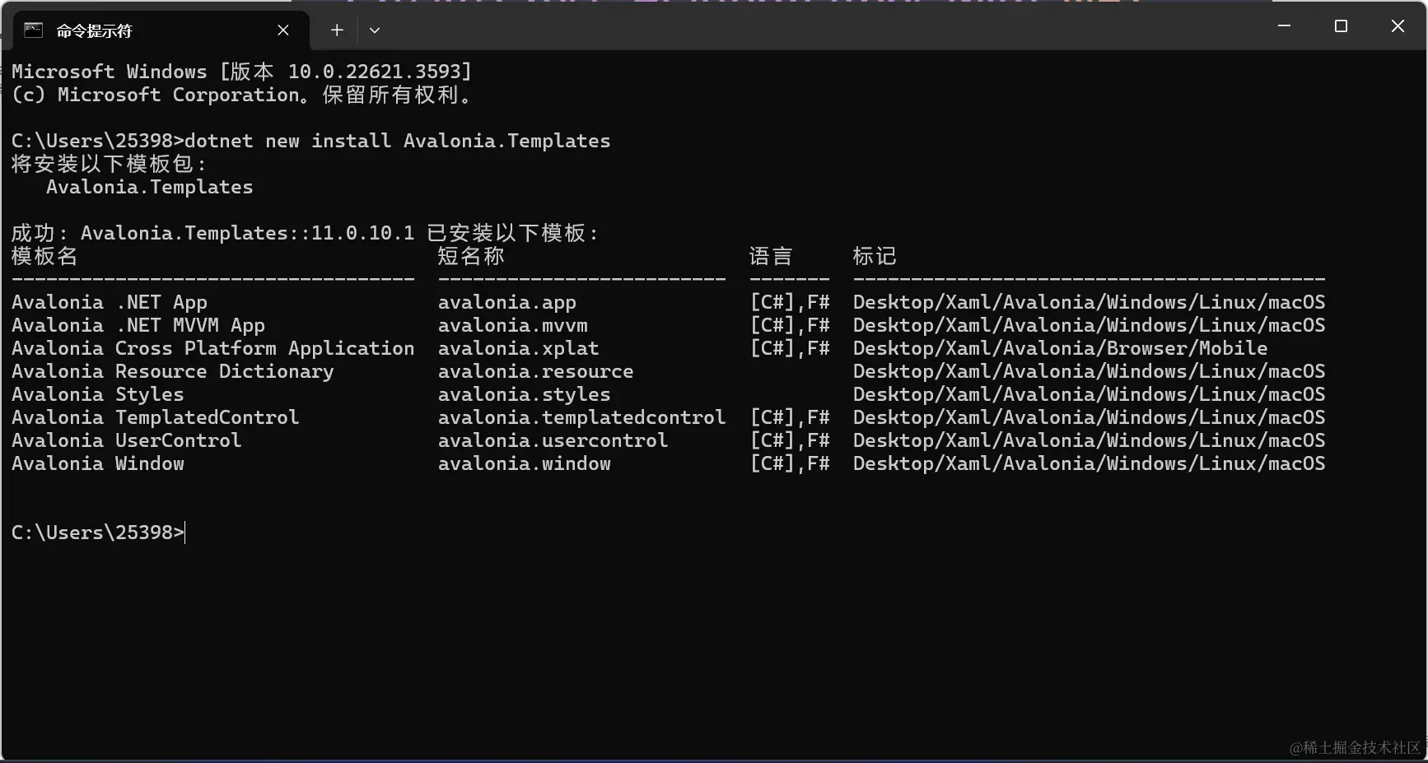Maximize the terminal window
Screen dimensions: 1428x763
coord(1341,26)
